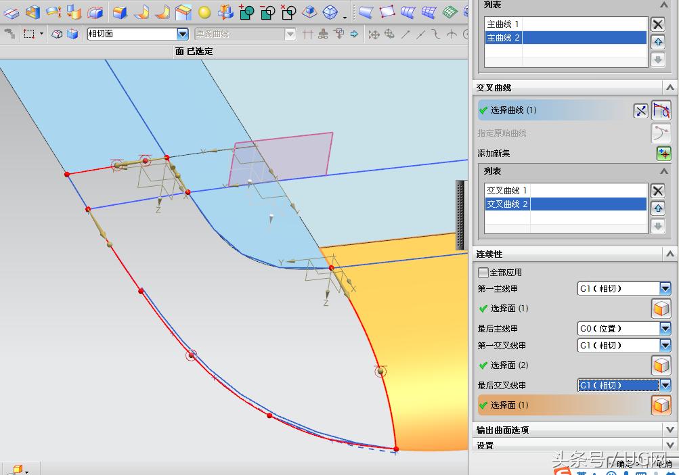This screenshot has height=475, width=679.
Task: Click the Add New Set icon under 交叉曲线
Action: (663, 154)
